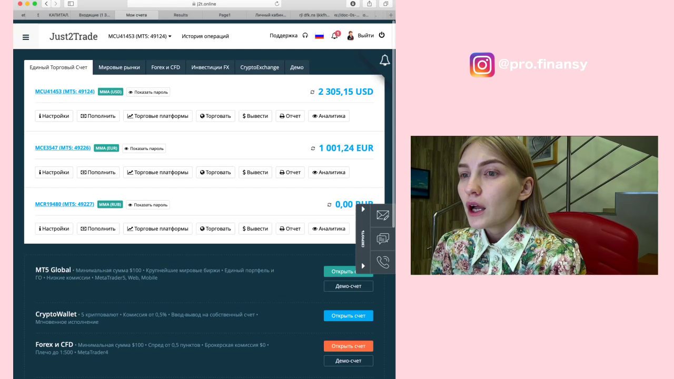Refresh the 2 305,15 USD balance
The width and height of the screenshot is (674, 379).
tap(312, 92)
